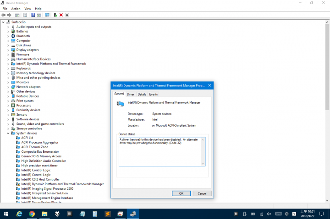Screen dimensions: 330x219
Task: Toggle the action pane toolbar icon
Action: (x=39, y=15)
